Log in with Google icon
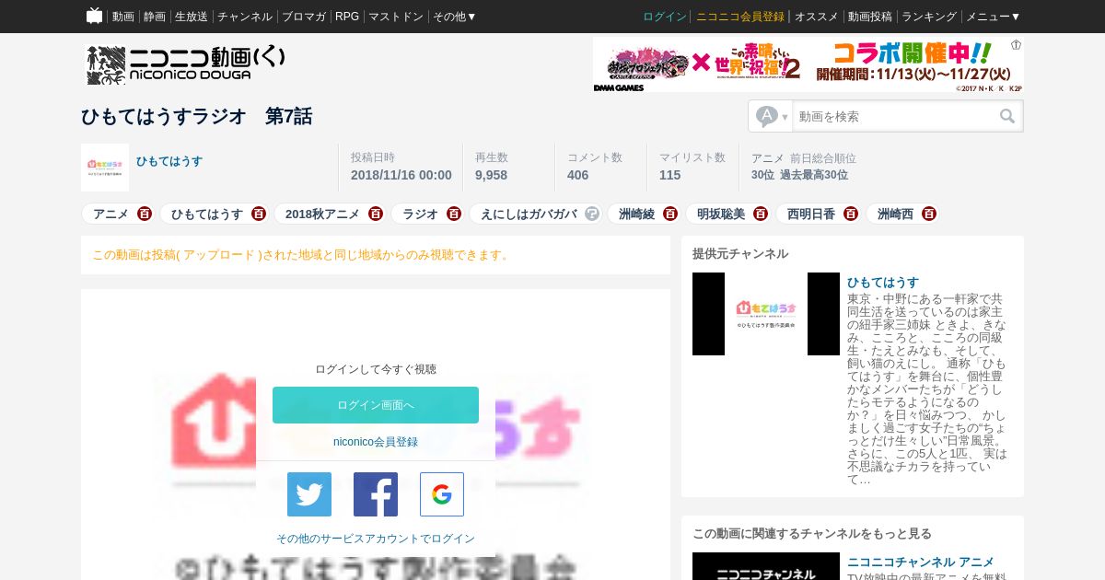The image size is (1105, 580). tap(442, 494)
